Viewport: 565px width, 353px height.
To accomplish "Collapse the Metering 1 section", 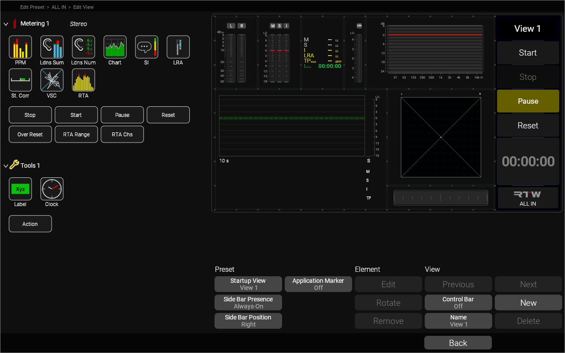I will pos(6,24).
